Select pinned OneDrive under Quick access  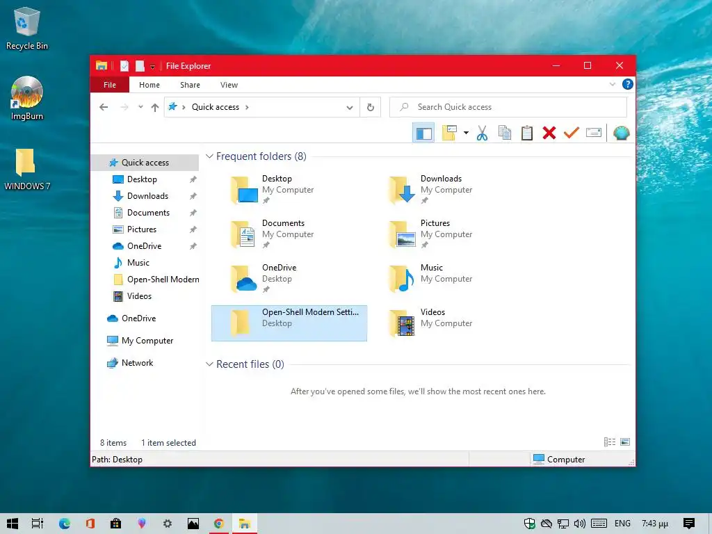coord(145,246)
